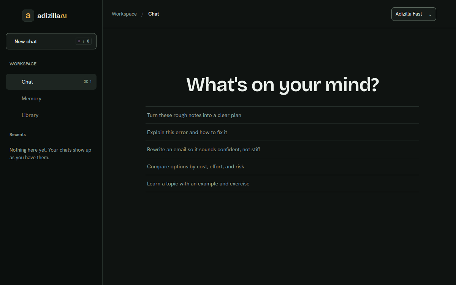Click the New chat keyboard shortcut badge
This screenshot has width=456, height=285.
pos(84,41)
